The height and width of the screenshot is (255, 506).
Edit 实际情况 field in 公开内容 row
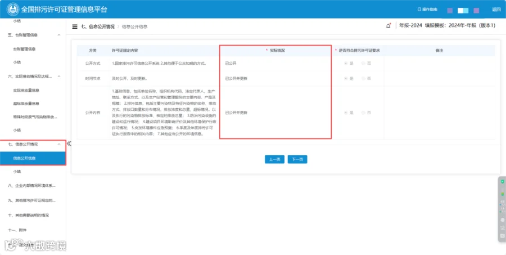[x=275, y=113]
